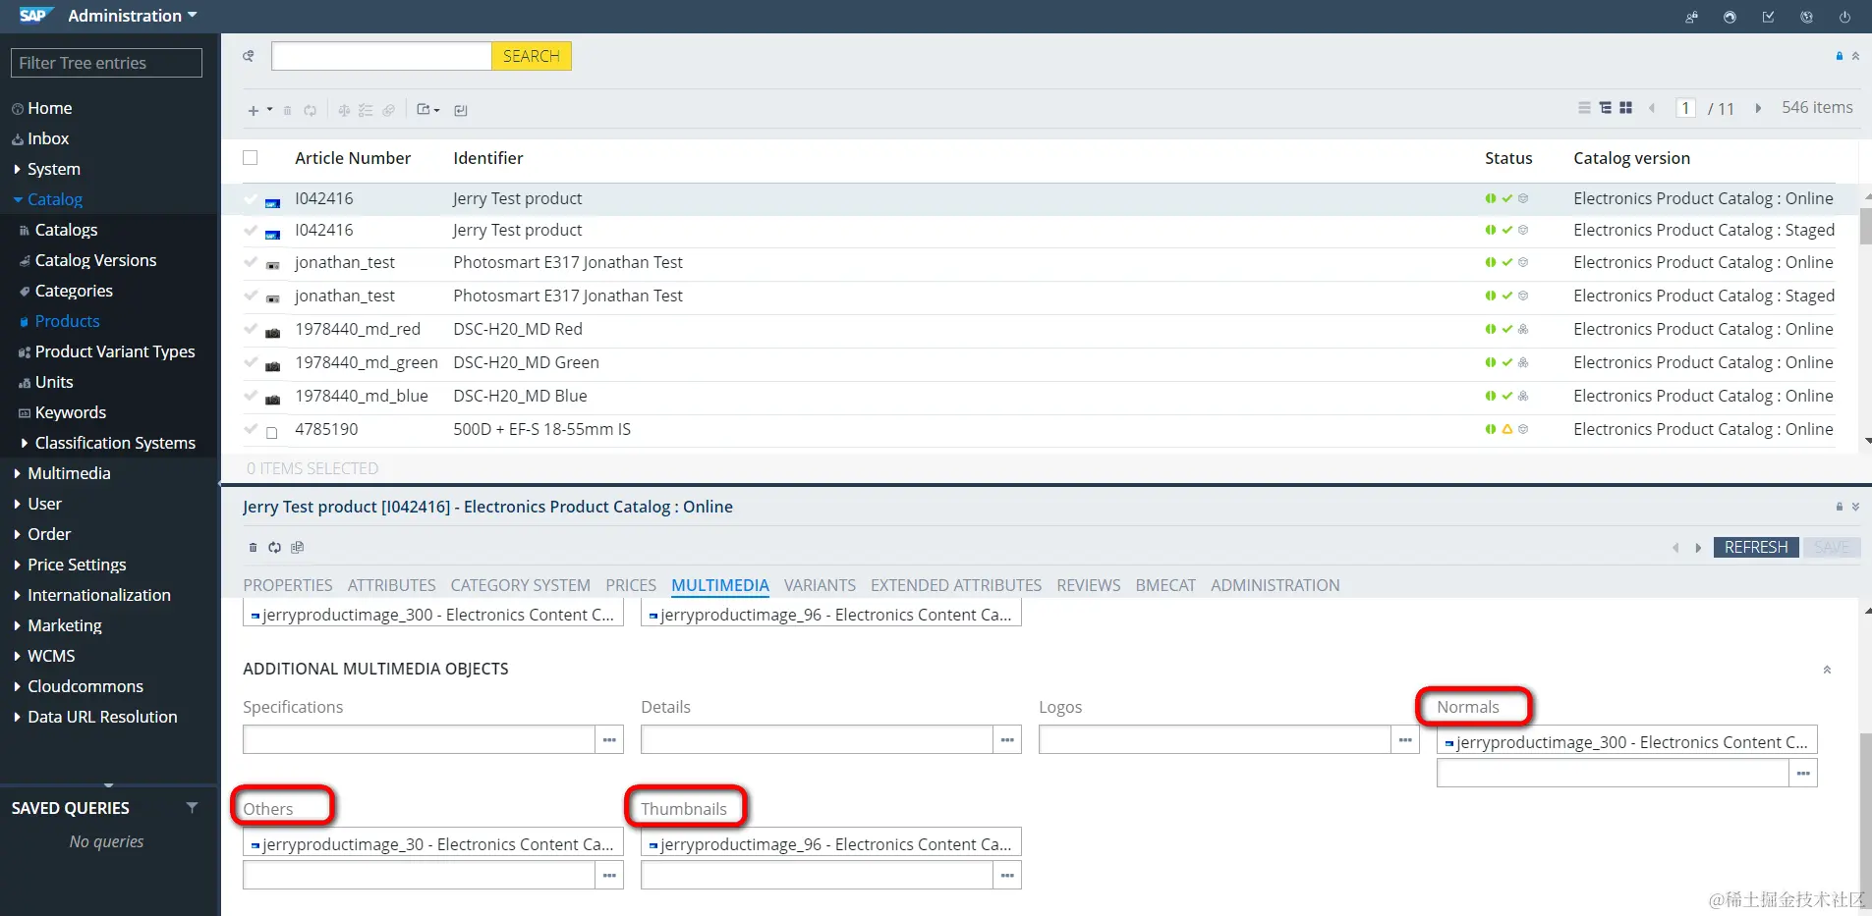Viewport: 1872px width, 916px height.
Task: Collapse Additional Multimedia Objects section
Action: 1827,670
